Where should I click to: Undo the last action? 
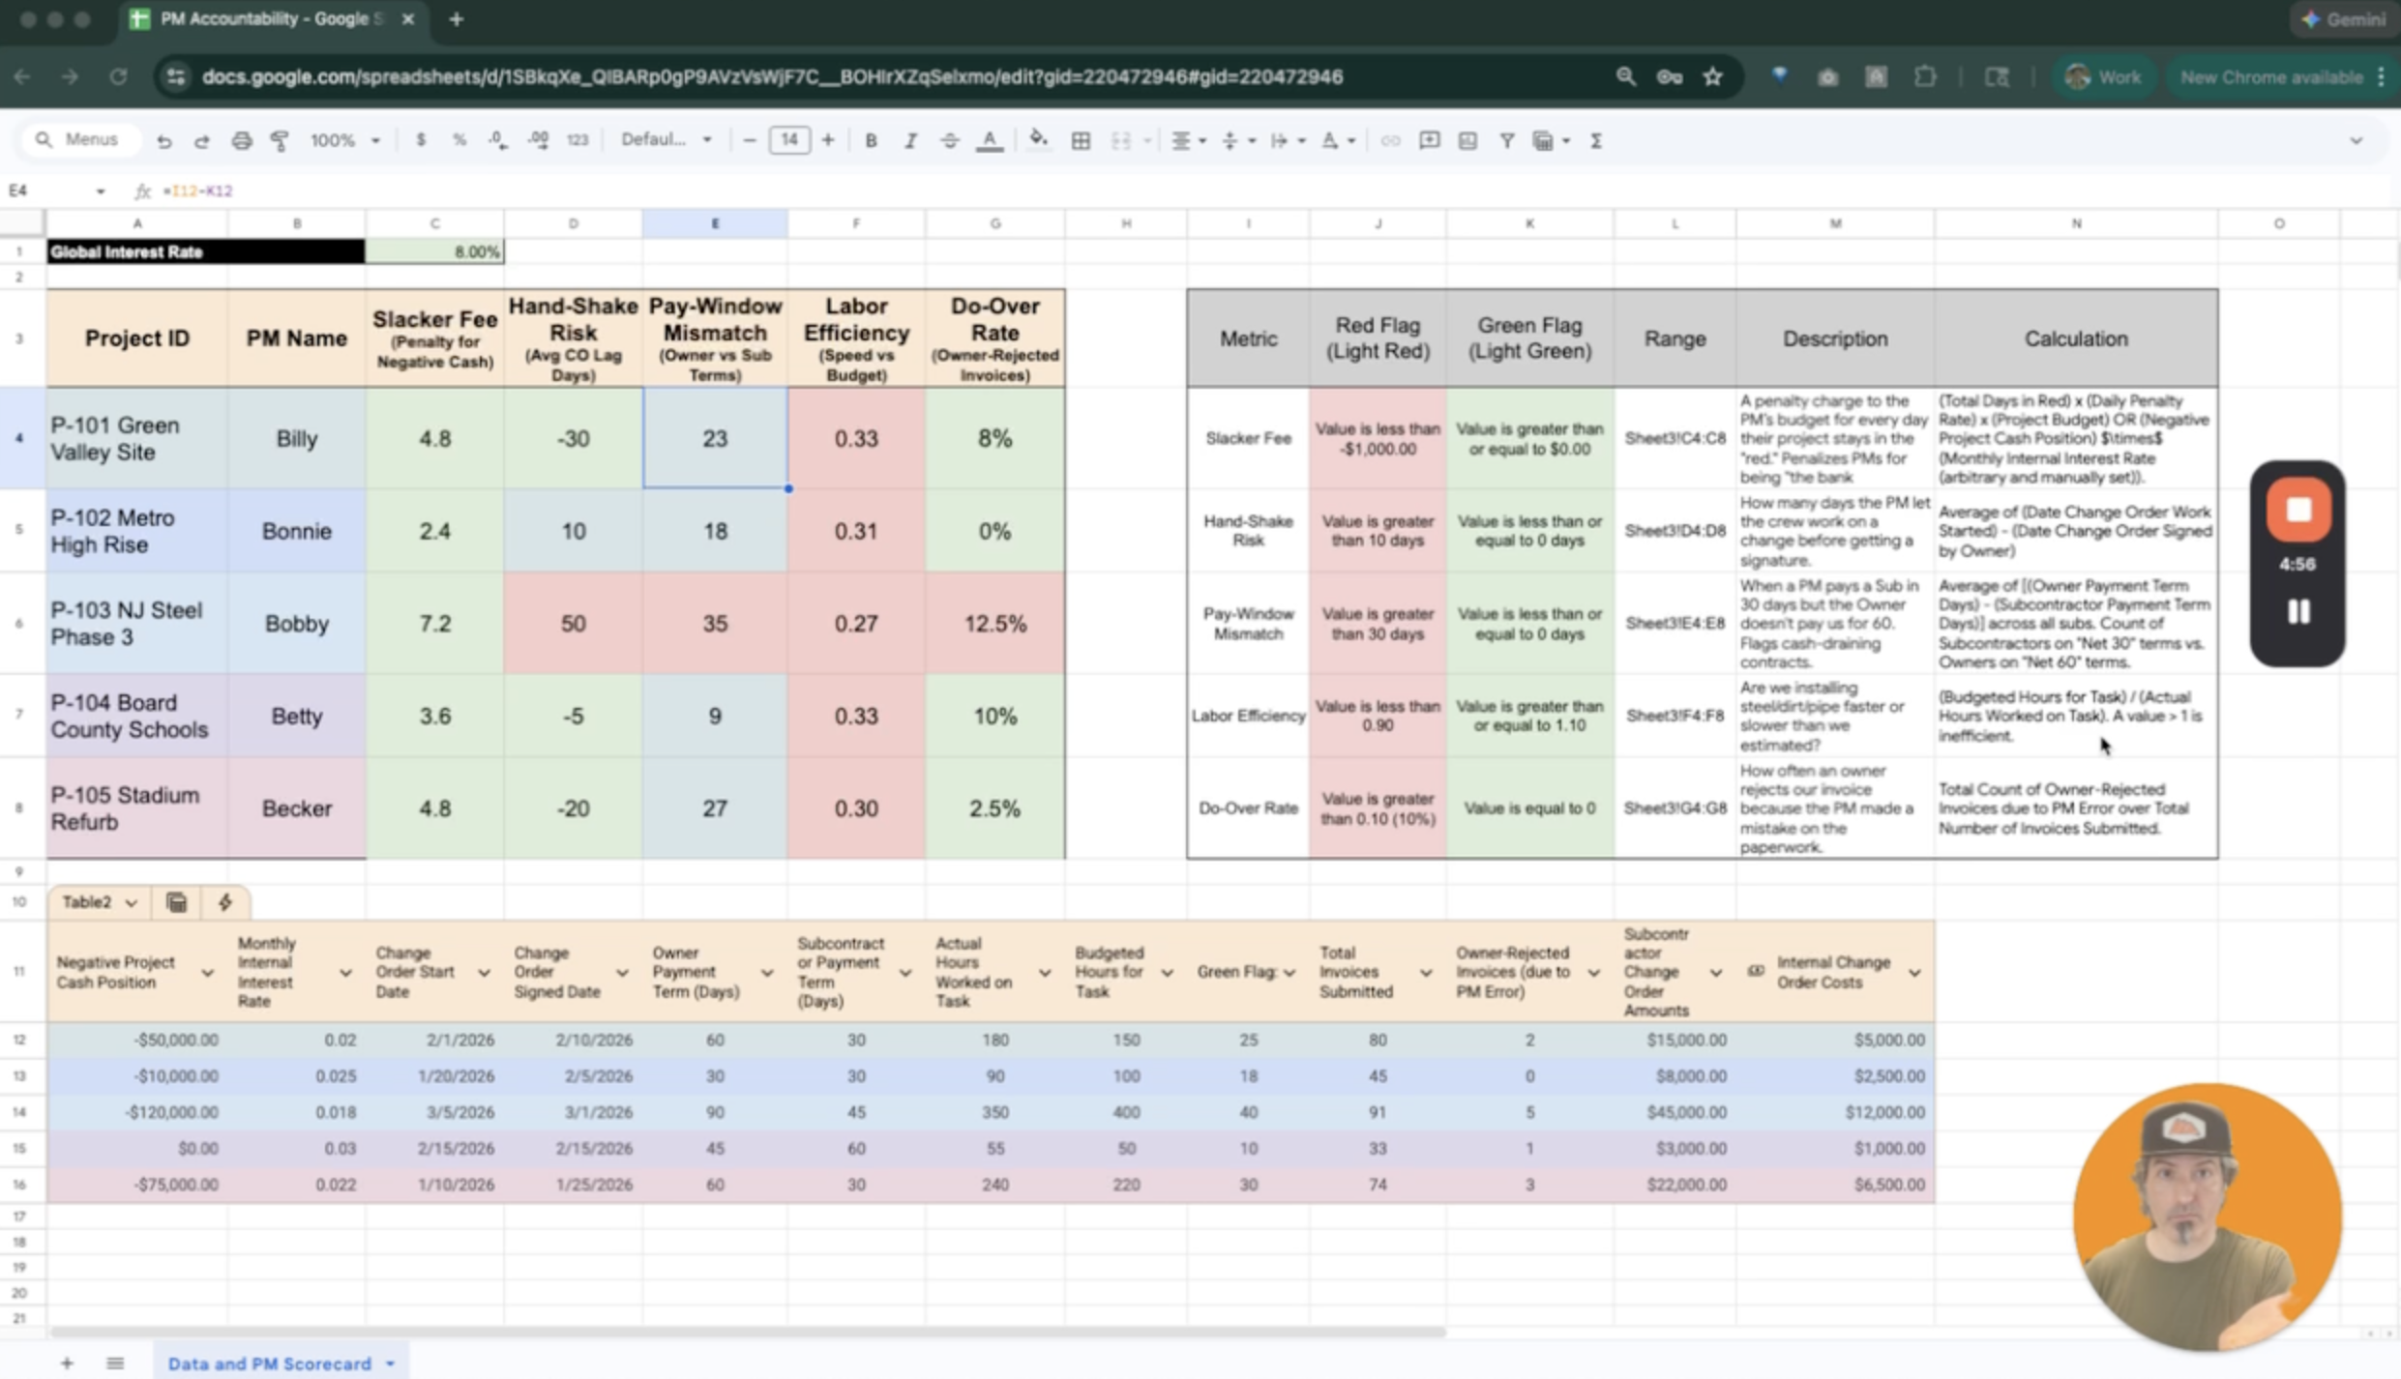click(164, 141)
